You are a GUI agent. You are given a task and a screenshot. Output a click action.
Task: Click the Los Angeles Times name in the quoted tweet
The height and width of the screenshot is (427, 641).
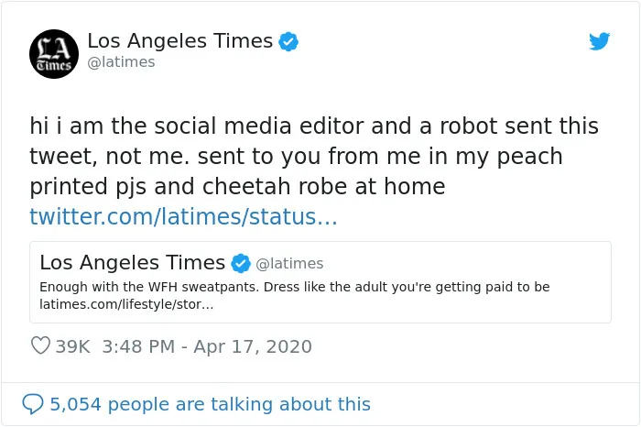point(133,263)
